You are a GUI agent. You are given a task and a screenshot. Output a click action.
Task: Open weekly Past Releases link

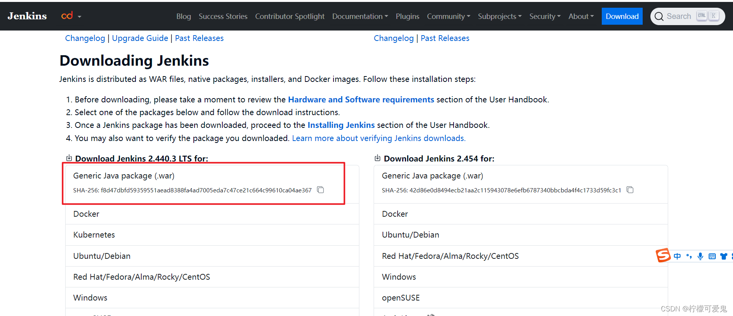point(445,38)
